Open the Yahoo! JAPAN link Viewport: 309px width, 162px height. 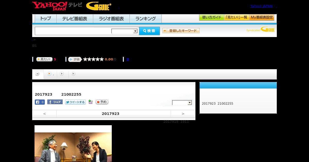[x=261, y=6]
